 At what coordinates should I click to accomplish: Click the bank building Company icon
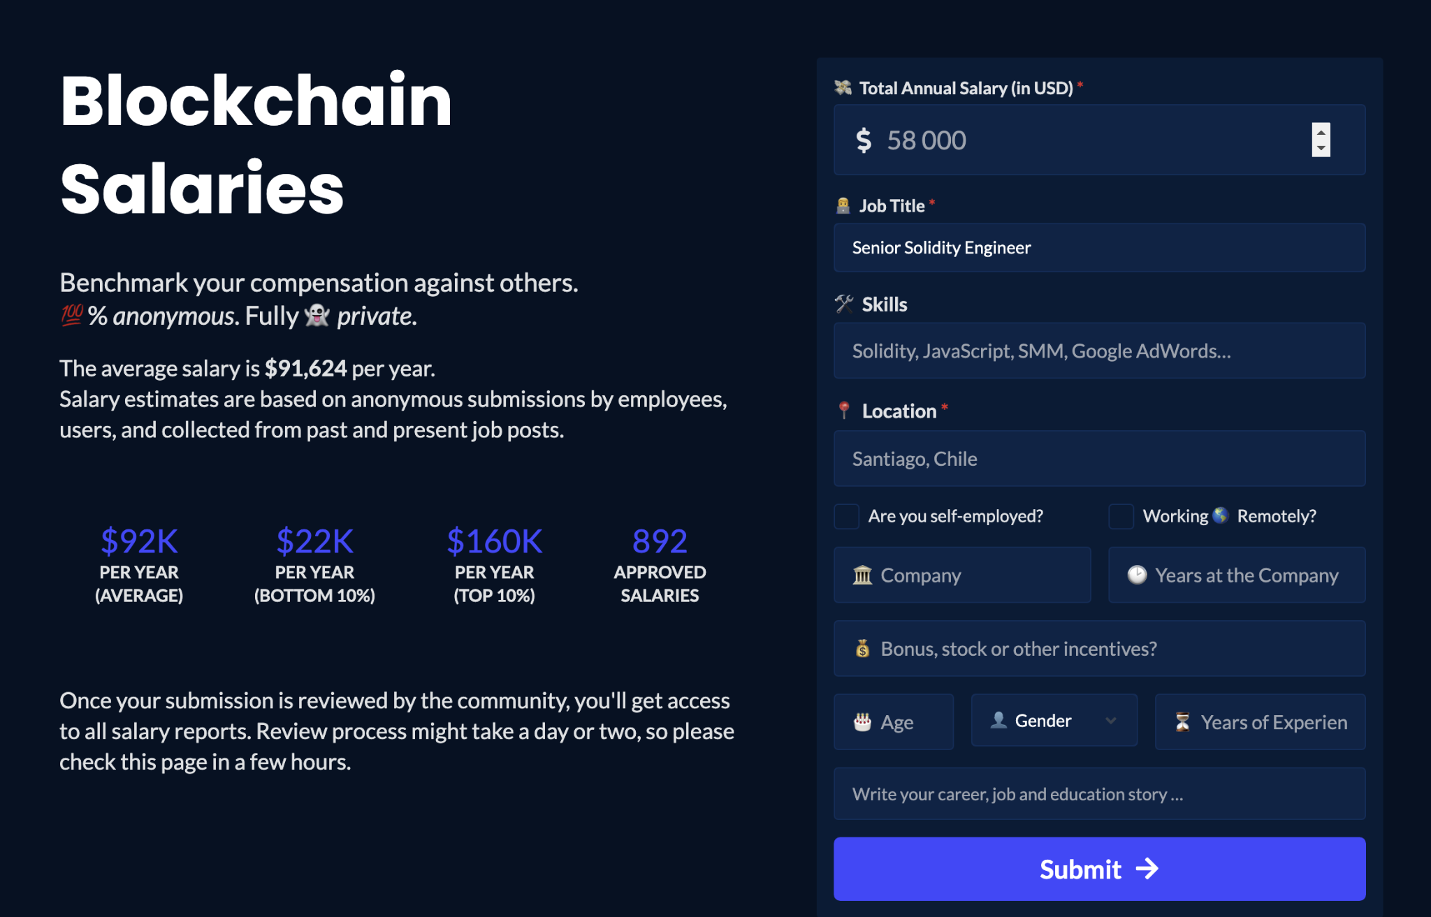[x=863, y=575]
